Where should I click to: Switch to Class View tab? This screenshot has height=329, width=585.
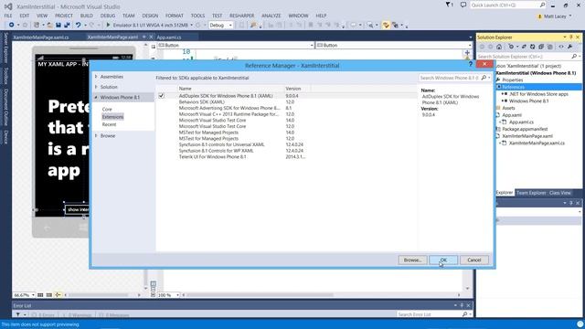560,193
